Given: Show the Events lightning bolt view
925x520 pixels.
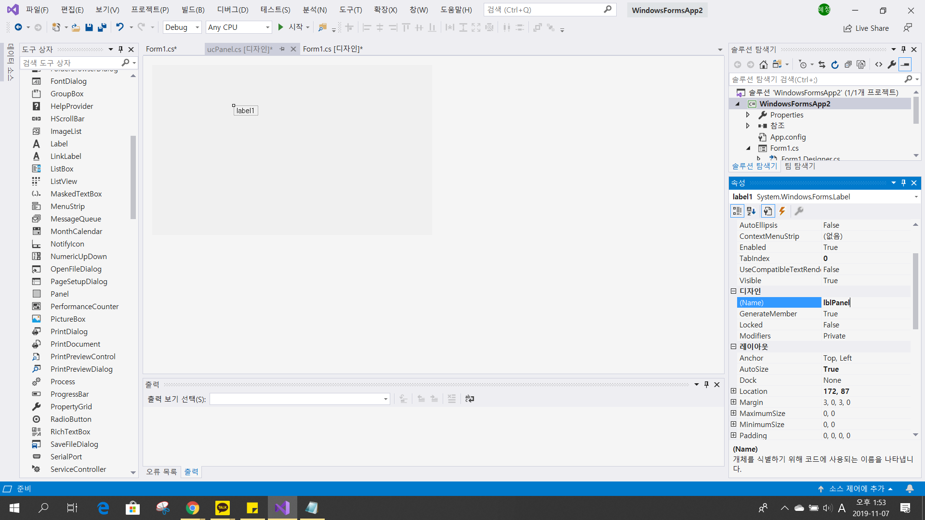Looking at the screenshot, I should point(782,211).
